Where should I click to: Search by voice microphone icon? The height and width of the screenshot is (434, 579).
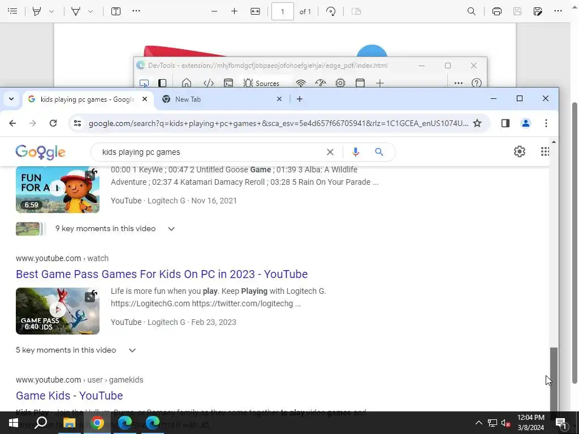click(x=356, y=152)
